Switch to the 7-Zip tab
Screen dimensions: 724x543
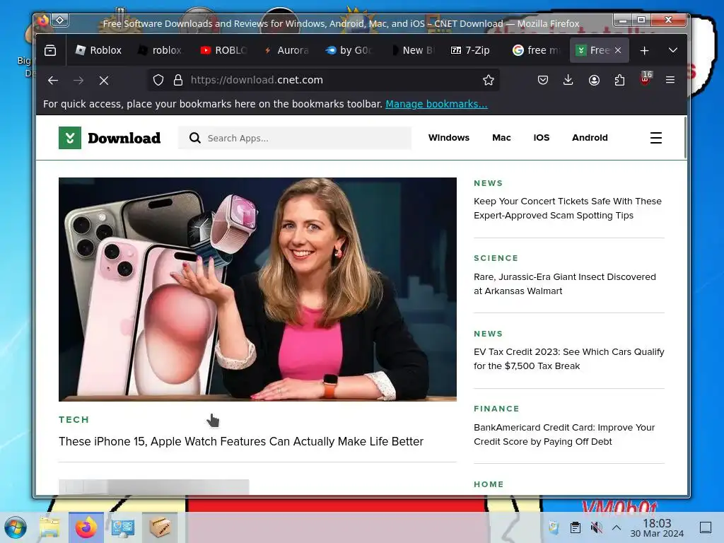tap(474, 50)
